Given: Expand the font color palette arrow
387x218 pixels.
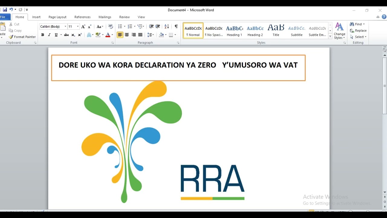Looking at the screenshot, I should click(x=112, y=35).
